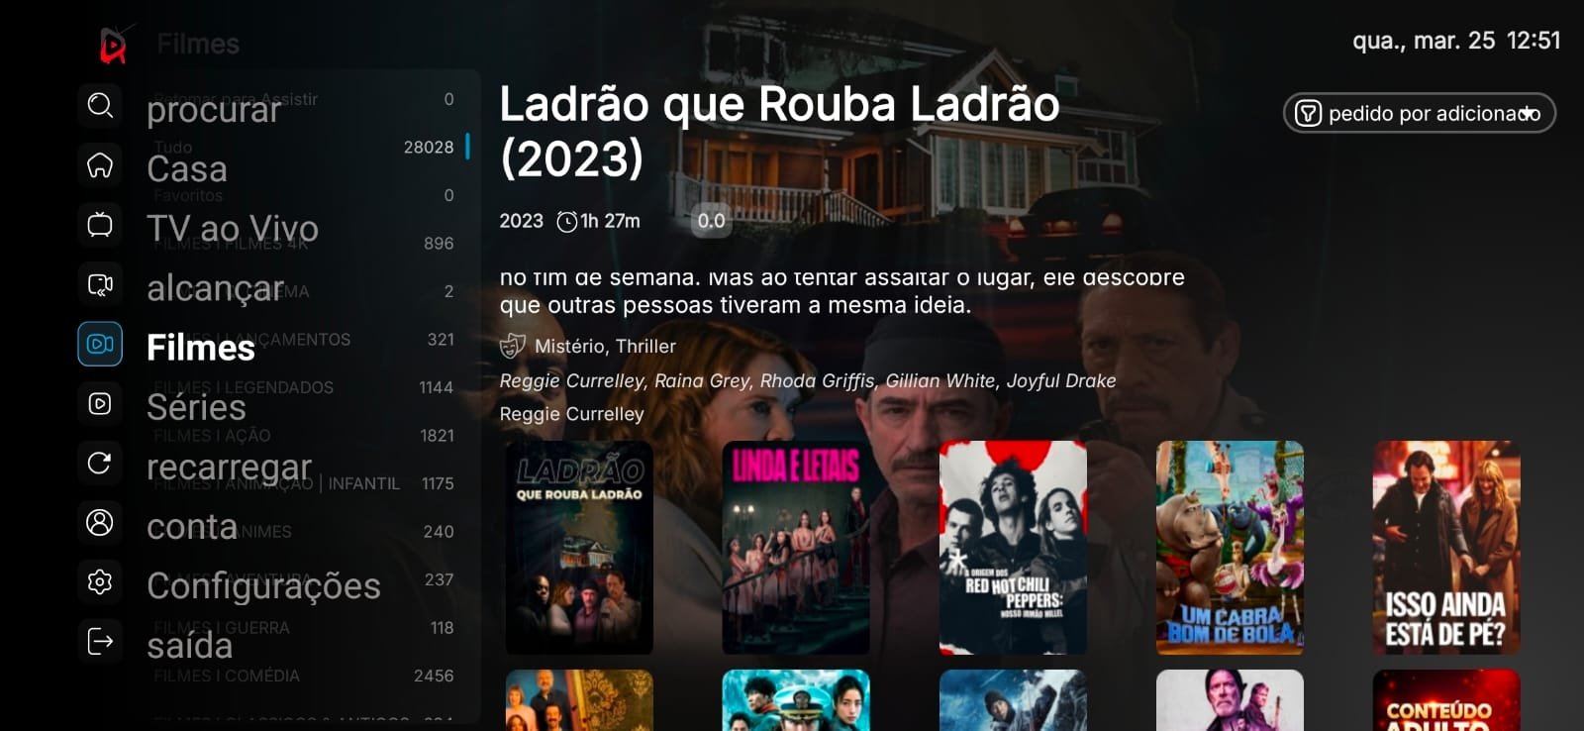
Task: Click the saída exit icon
Action: point(100,641)
